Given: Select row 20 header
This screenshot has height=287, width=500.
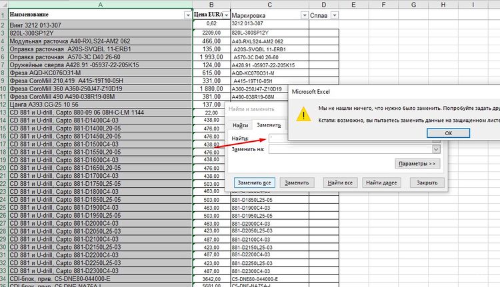Looking at the screenshot, I should point(4,168).
